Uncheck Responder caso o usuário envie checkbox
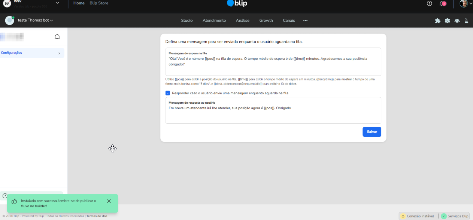 (168, 93)
